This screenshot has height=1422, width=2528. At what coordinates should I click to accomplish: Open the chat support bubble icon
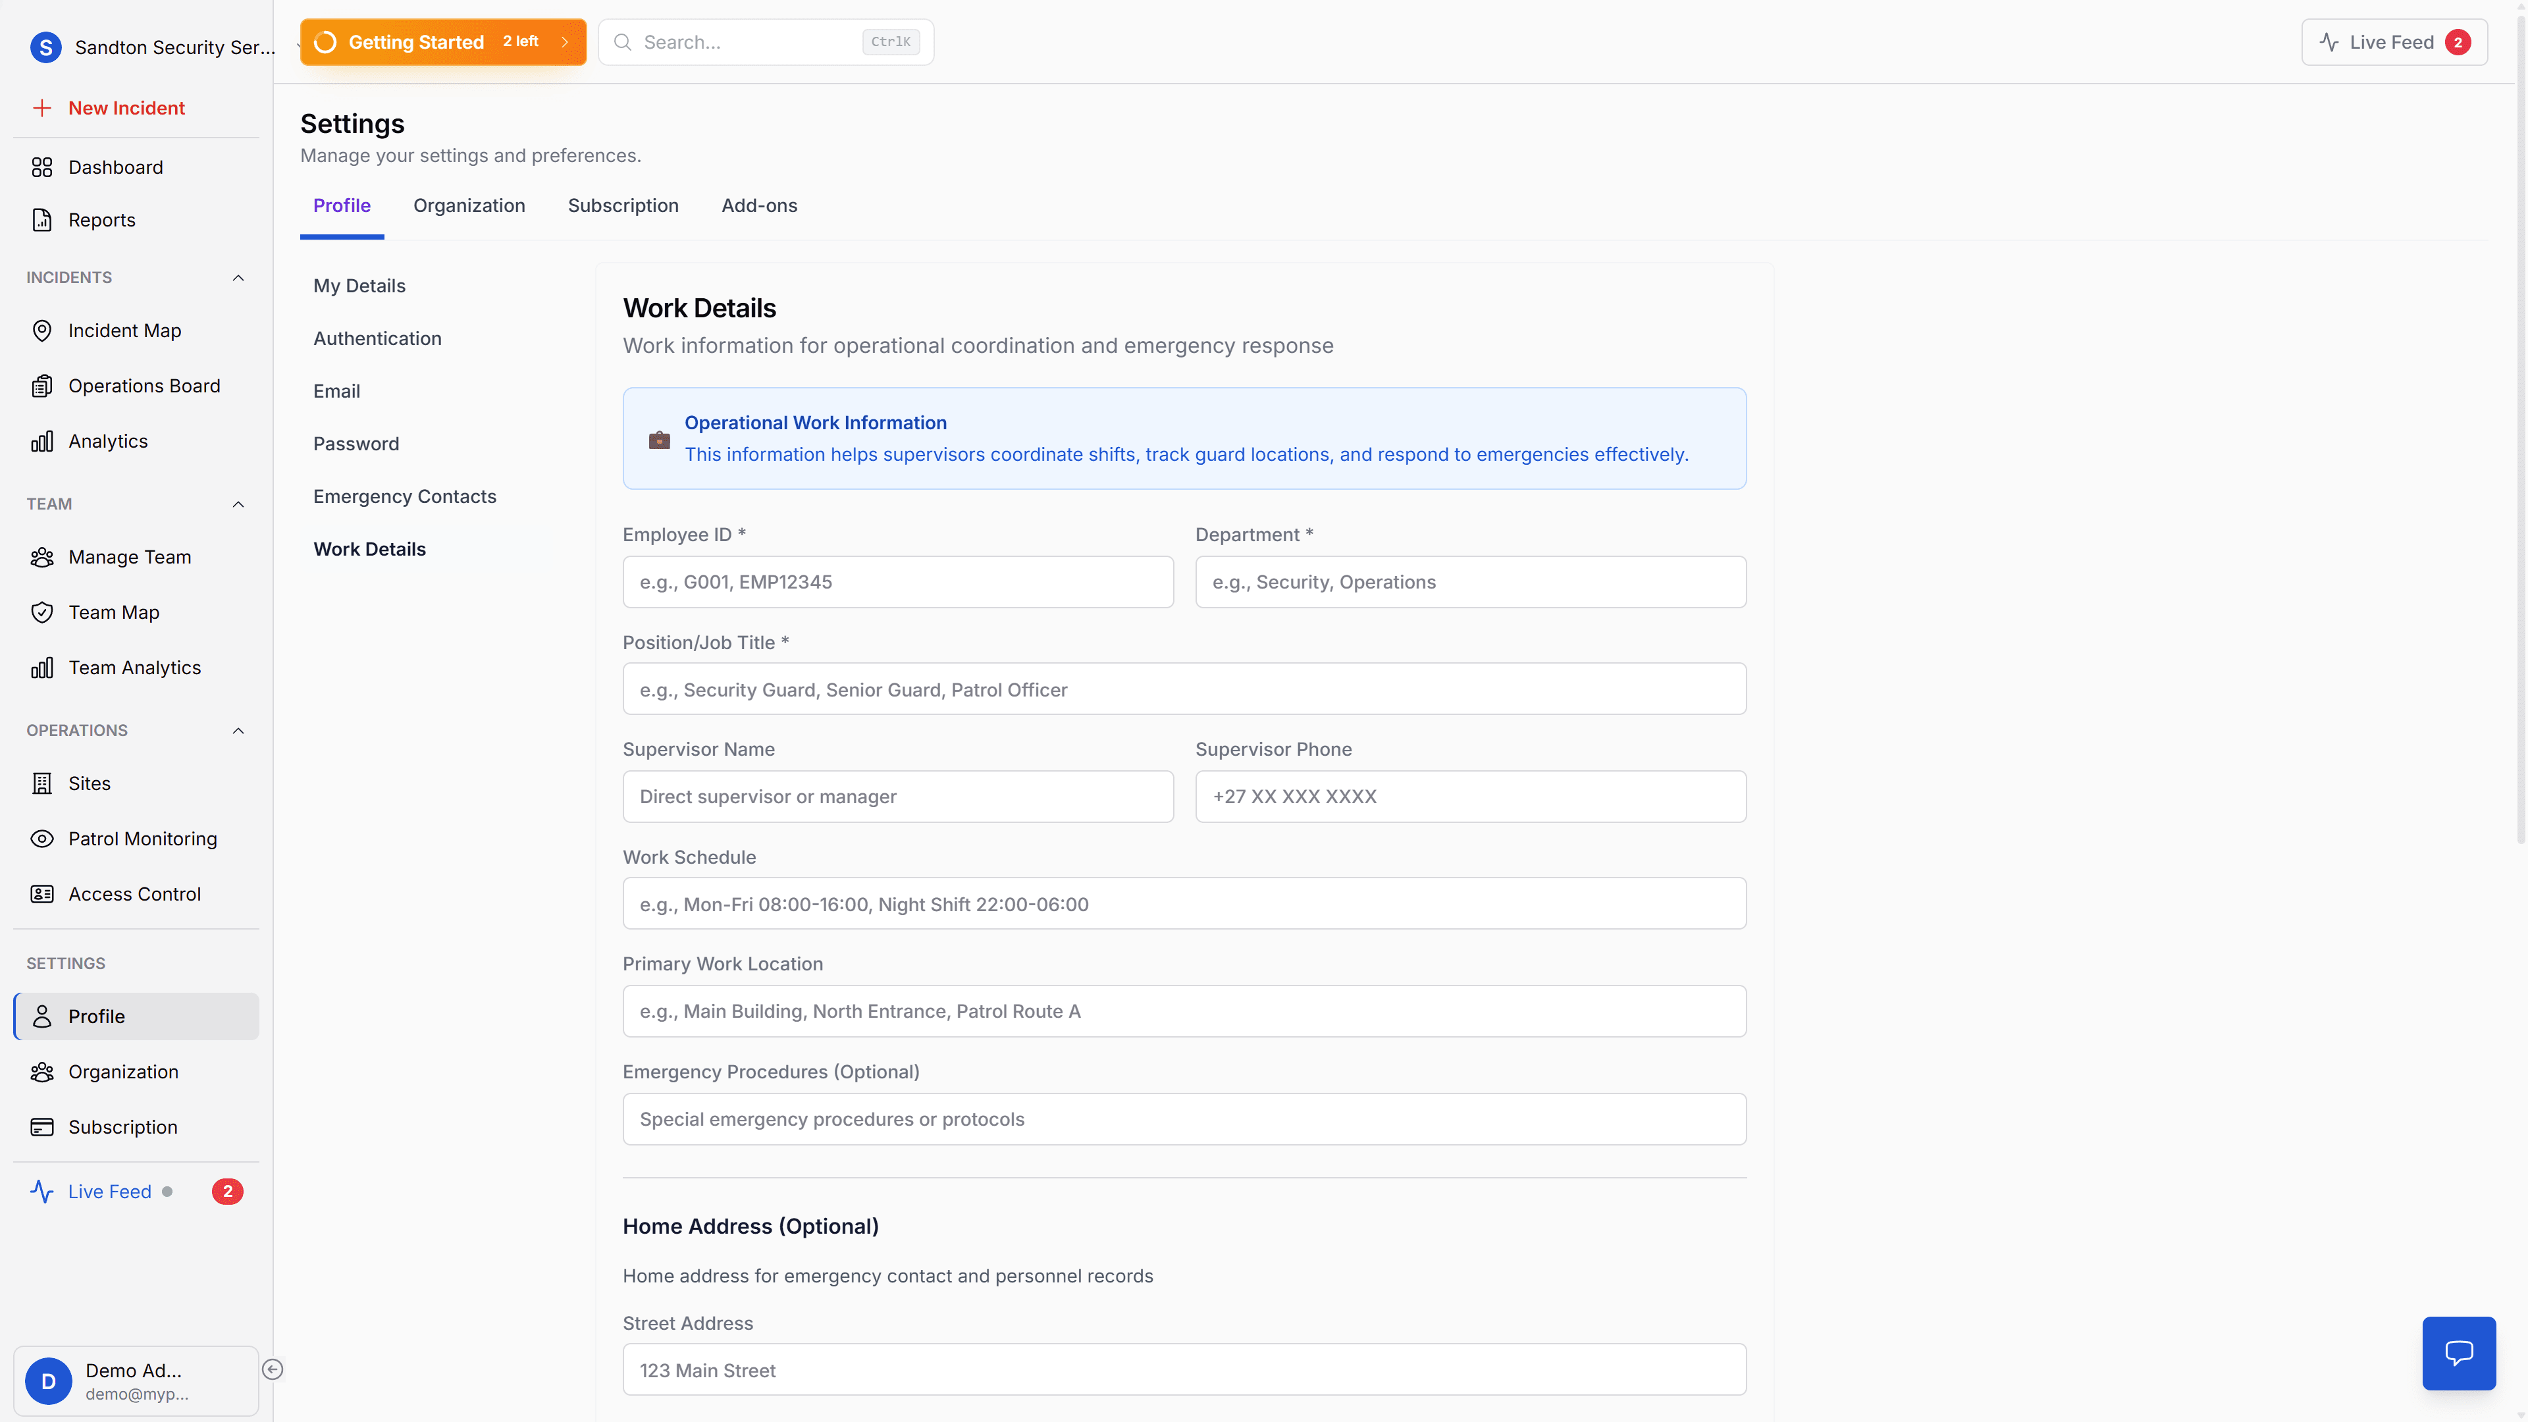(2458, 1354)
